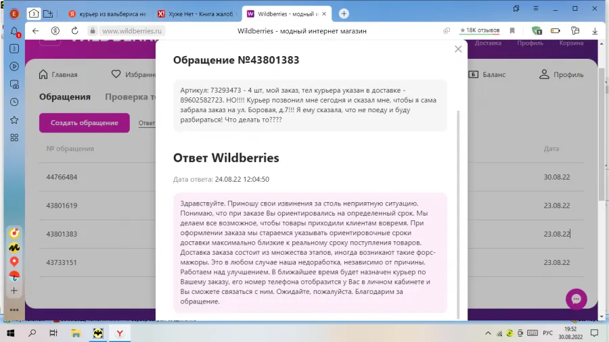Image resolution: width=609 pixels, height=342 pixels.
Task: Open the Профиль account menu item
Action: [x=561, y=74]
